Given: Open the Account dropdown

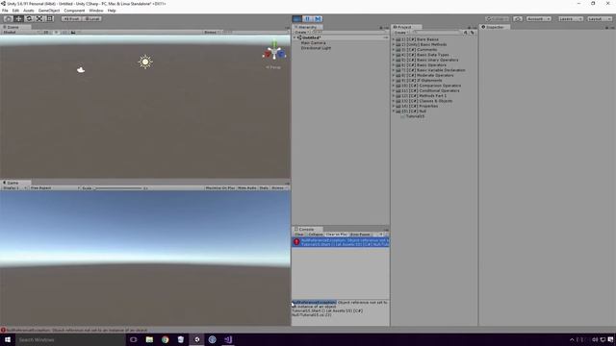Looking at the screenshot, I should 538,19.
